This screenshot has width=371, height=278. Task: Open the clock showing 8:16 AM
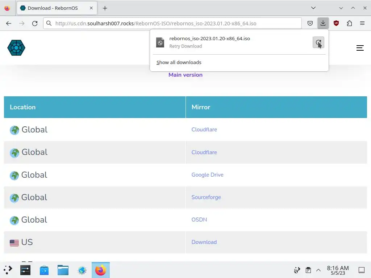(338, 270)
